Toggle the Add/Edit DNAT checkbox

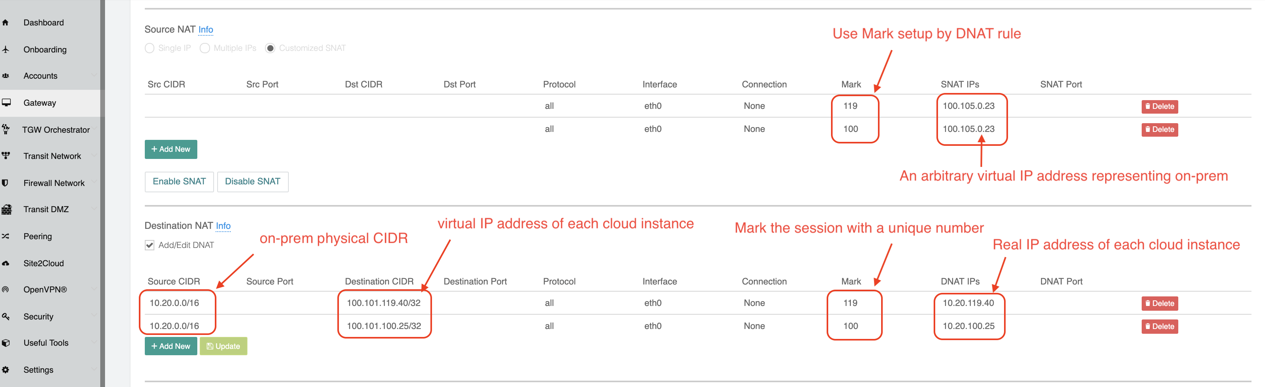coord(150,245)
